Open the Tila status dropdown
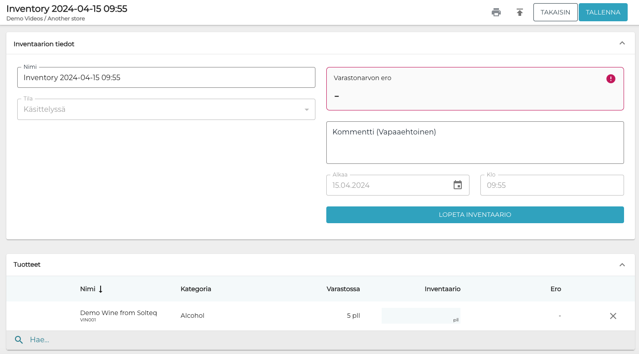The height and width of the screenshot is (354, 639). point(166,110)
